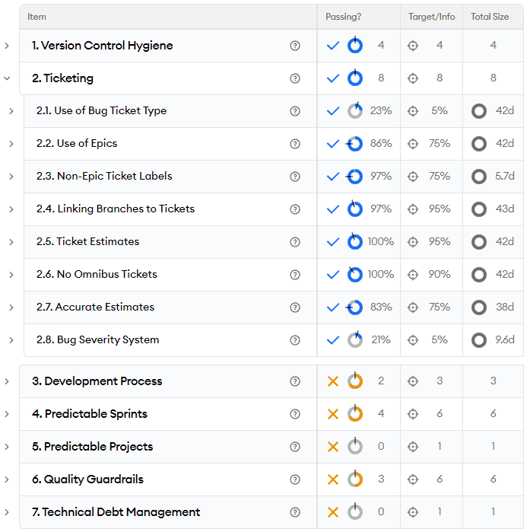
Task: Expand Technical Debt Management section
Action: pyautogui.click(x=7, y=512)
